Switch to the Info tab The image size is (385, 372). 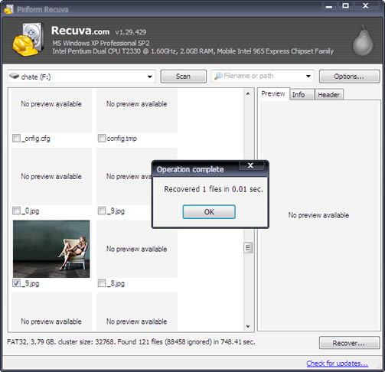click(x=302, y=95)
